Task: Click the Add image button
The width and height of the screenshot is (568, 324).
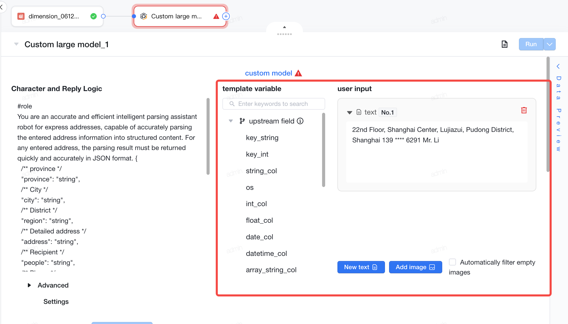Action: tap(415, 267)
